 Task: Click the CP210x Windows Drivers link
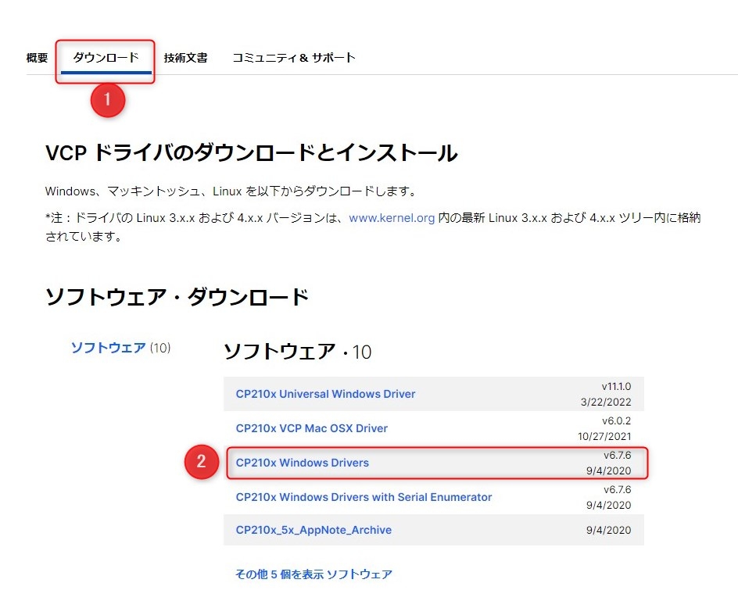point(302,463)
